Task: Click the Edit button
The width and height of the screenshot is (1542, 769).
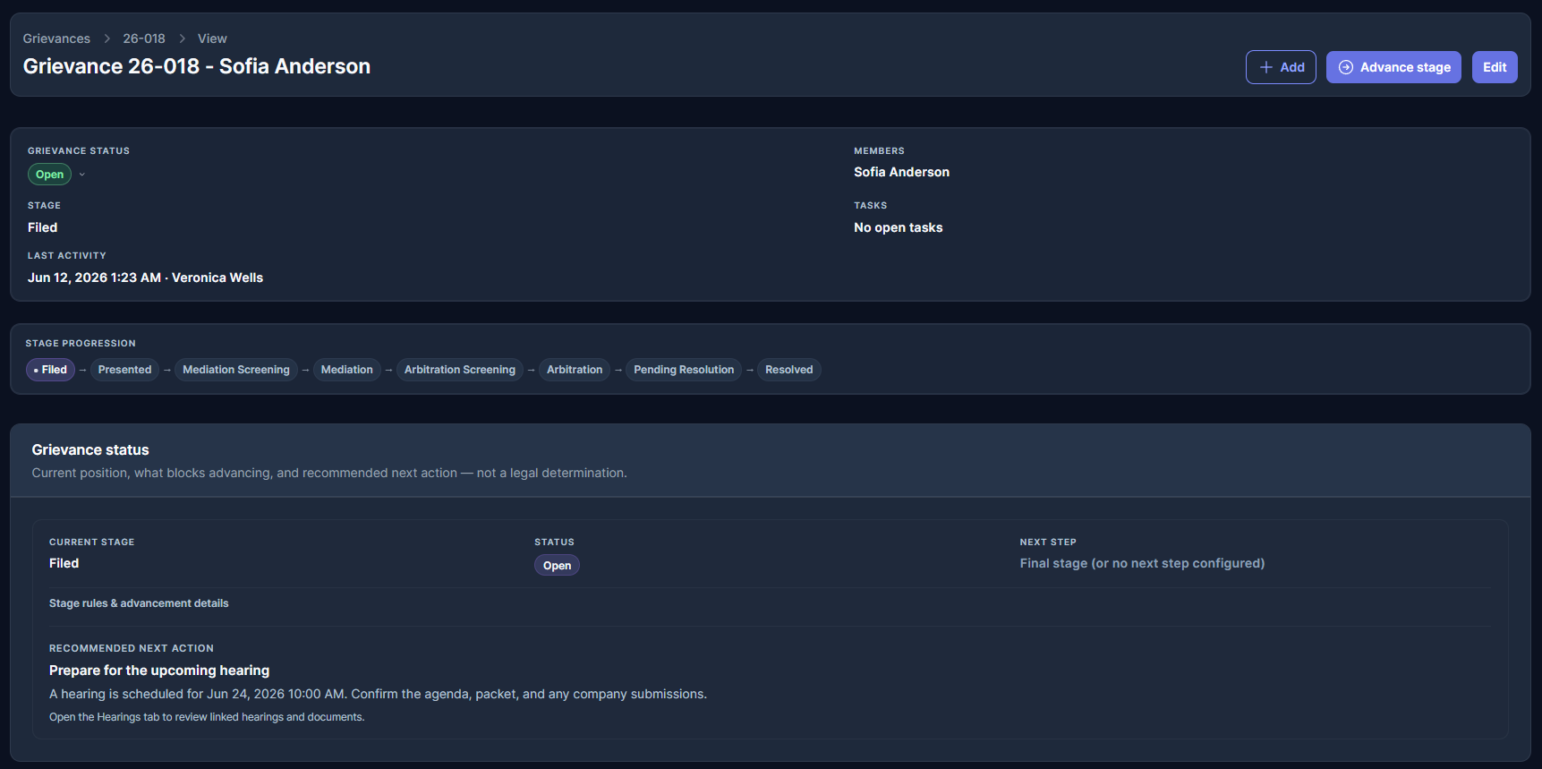Action: click(x=1495, y=67)
